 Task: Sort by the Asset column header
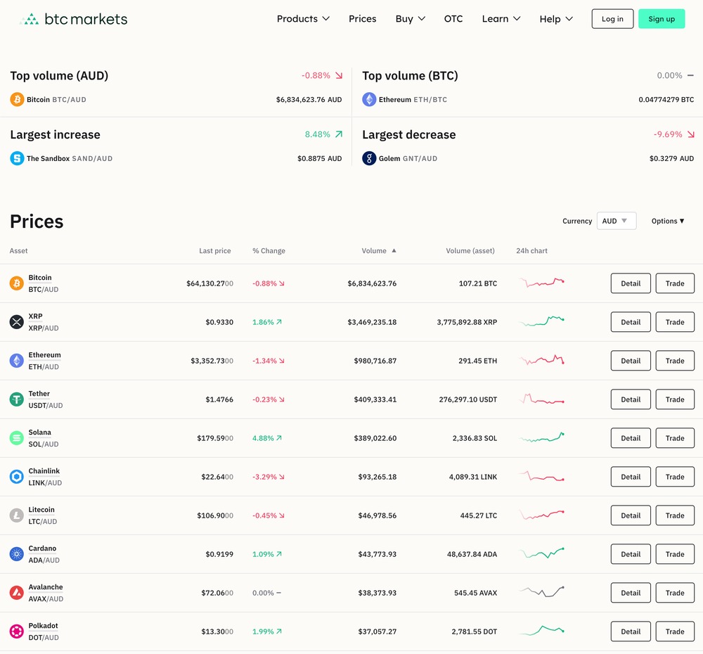pyautogui.click(x=18, y=251)
